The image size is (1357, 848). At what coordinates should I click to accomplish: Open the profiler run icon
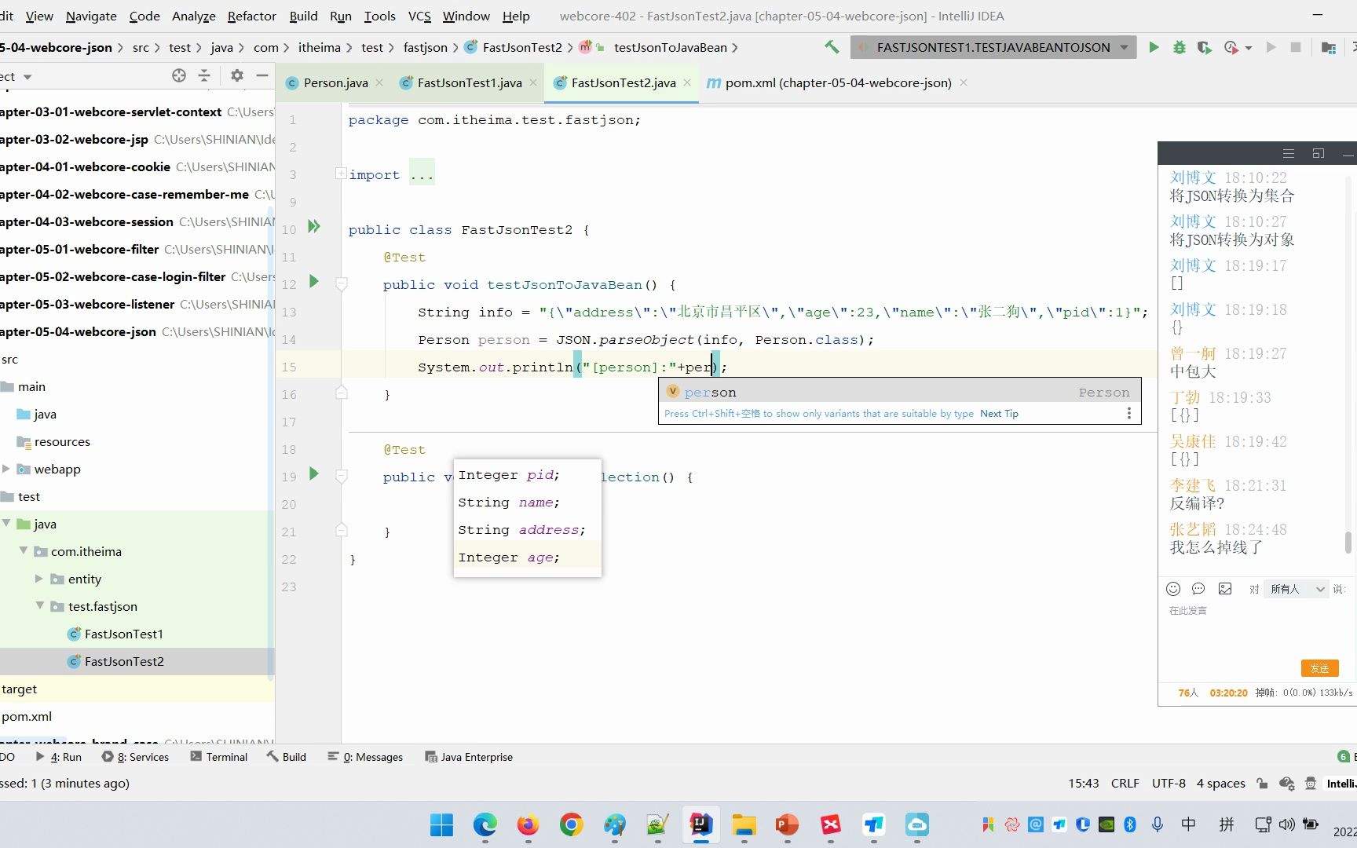pyautogui.click(x=1231, y=47)
